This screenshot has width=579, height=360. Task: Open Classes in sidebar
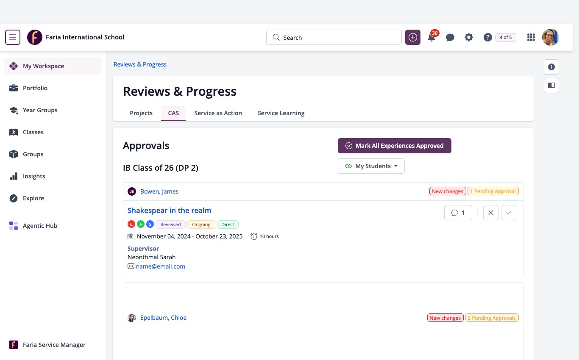point(53,132)
